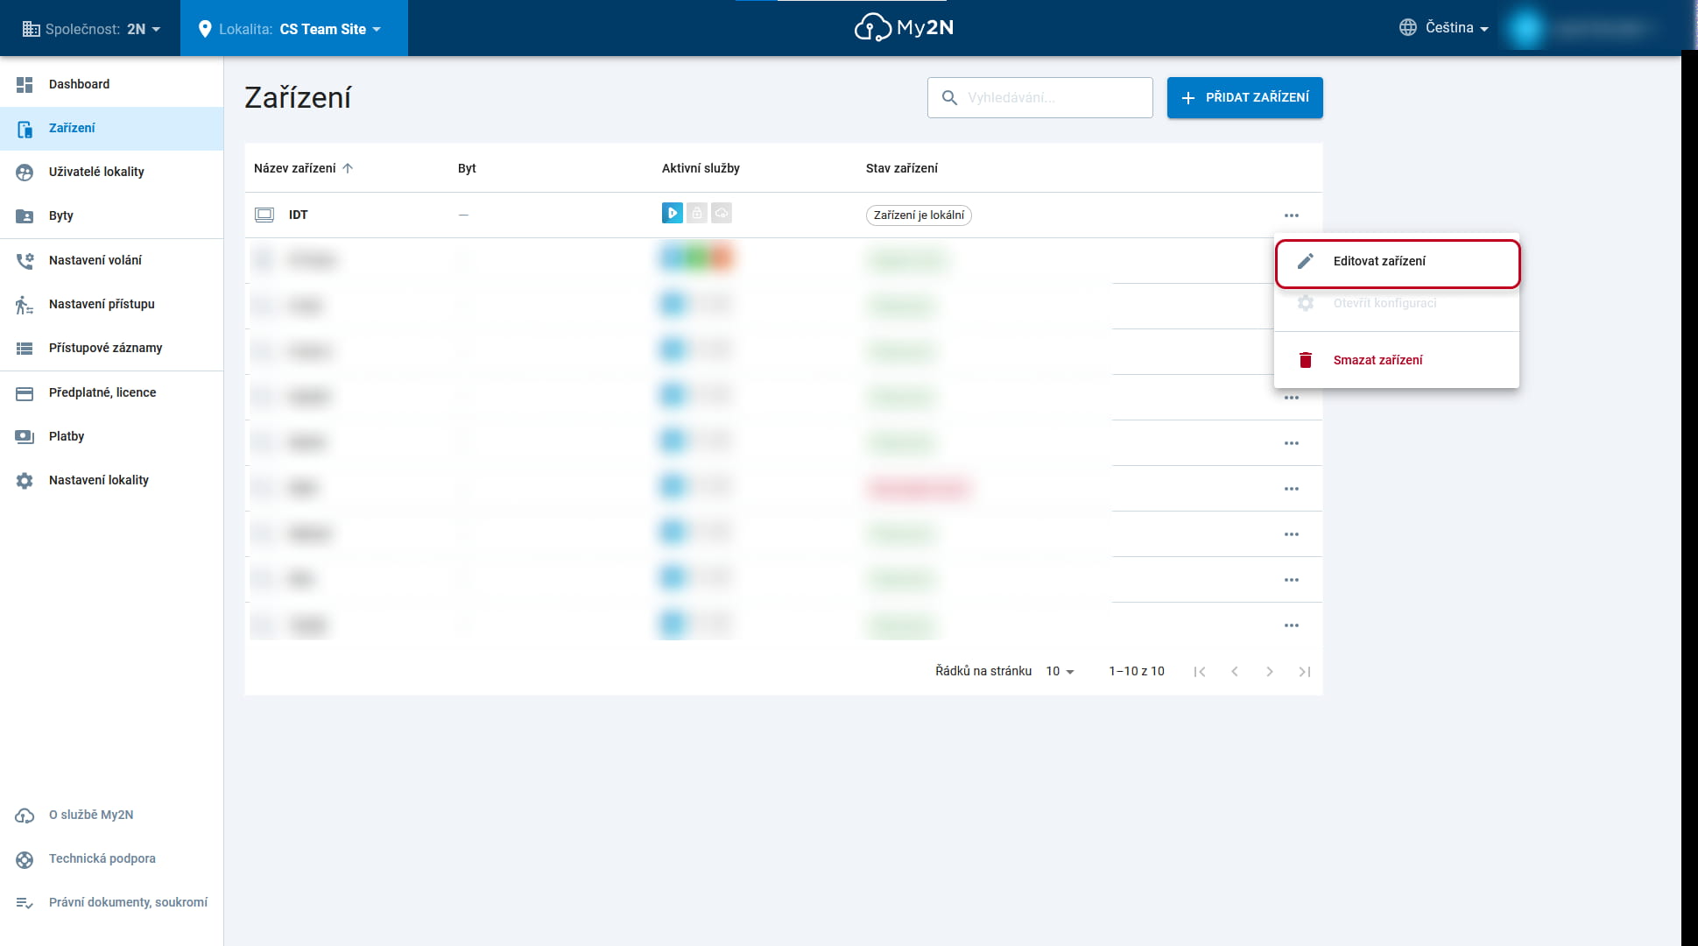1698x946 pixels.
Task: Click the globe language icon
Action: (x=1407, y=28)
